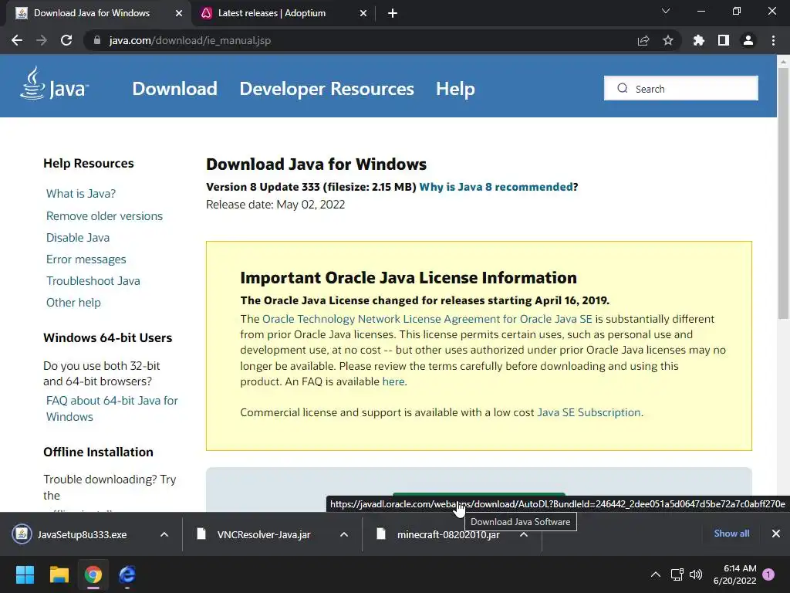Open the Chrome extensions puzzle icon
Viewport: 790px width, 593px height.
(699, 40)
